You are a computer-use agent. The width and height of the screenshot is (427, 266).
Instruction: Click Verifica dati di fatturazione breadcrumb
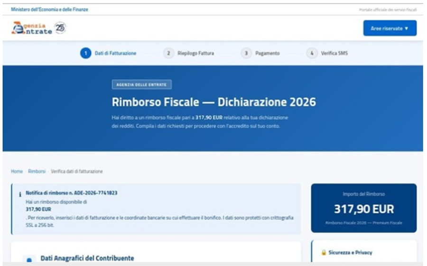coord(77,171)
